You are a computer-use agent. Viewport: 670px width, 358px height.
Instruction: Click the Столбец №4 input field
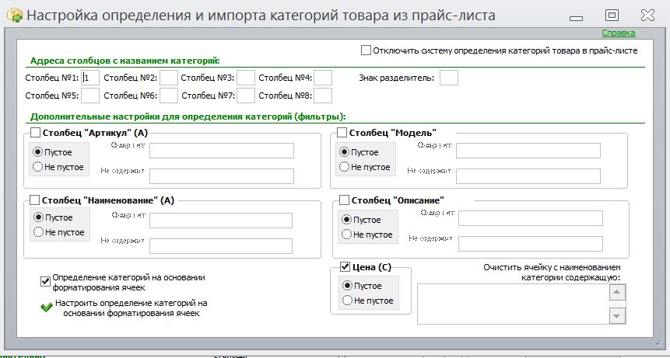tap(323, 78)
